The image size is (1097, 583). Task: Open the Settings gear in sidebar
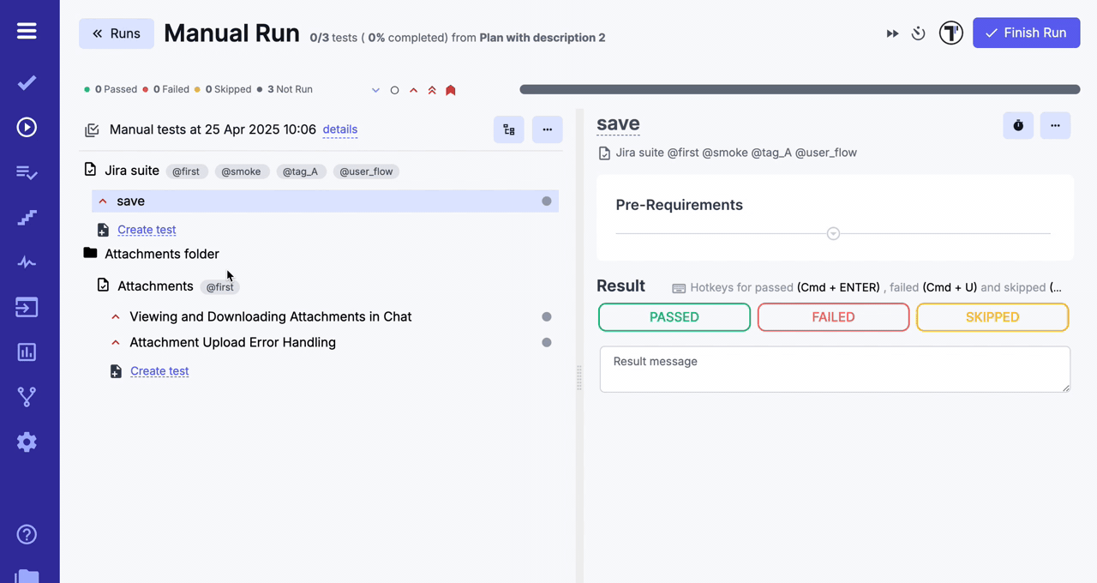click(27, 442)
